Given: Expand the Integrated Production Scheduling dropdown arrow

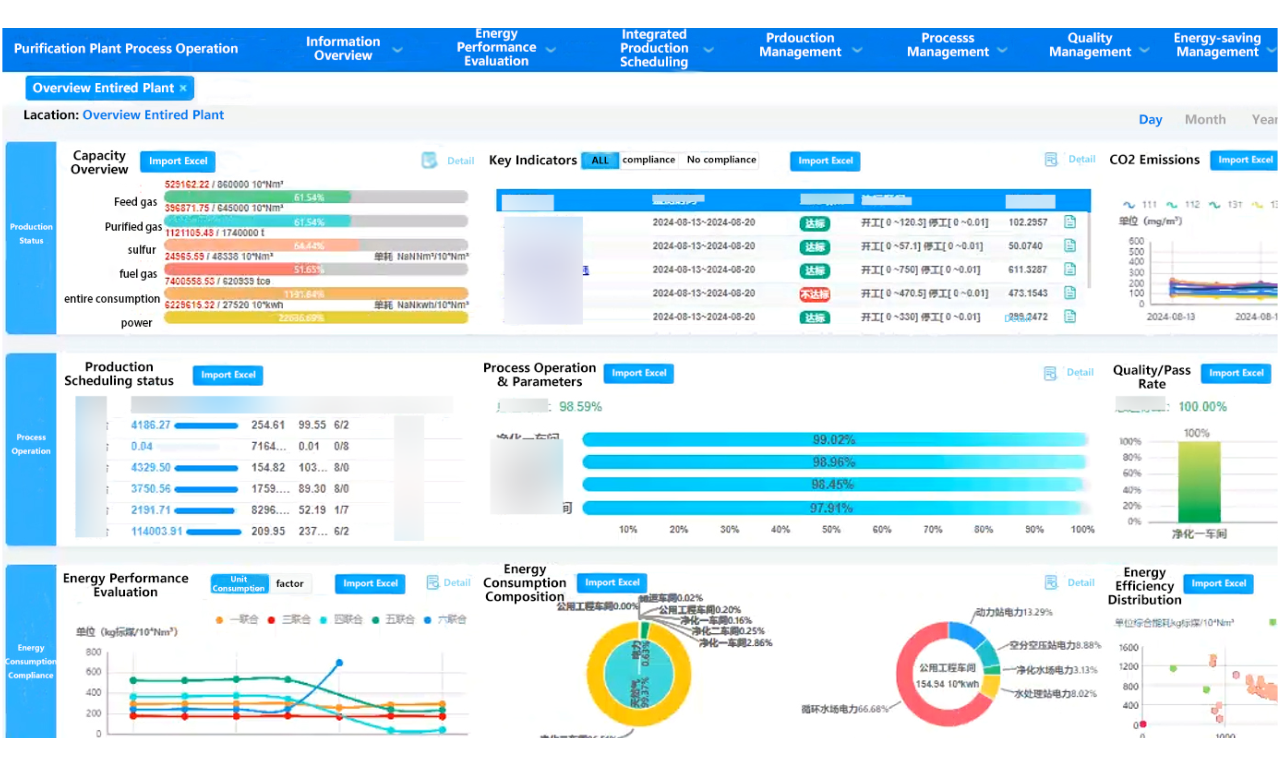Looking at the screenshot, I should (x=709, y=50).
